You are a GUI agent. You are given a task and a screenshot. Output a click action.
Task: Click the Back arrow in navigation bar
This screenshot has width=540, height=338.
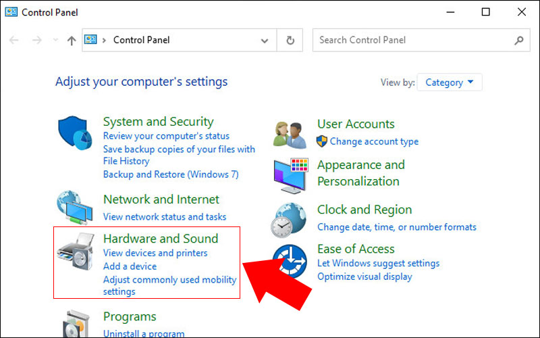pyautogui.click(x=13, y=41)
